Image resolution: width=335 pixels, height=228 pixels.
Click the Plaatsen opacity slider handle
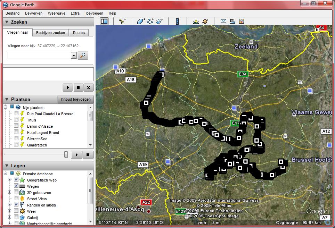tap(66, 154)
